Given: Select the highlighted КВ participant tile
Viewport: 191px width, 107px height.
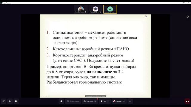Looking at the screenshot, I should pos(110,9).
